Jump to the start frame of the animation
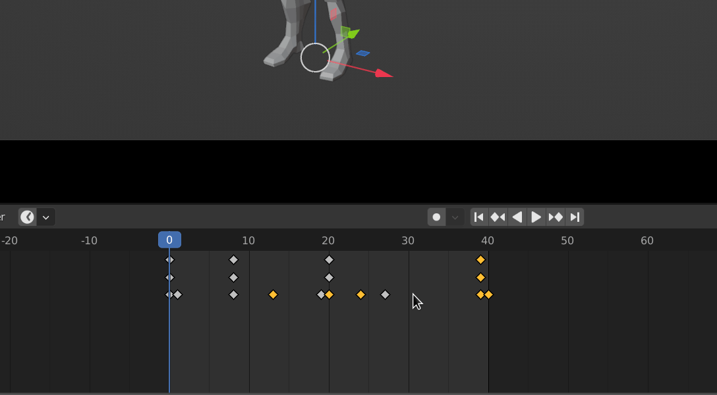The image size is (717, 395). tap(478, 217)
